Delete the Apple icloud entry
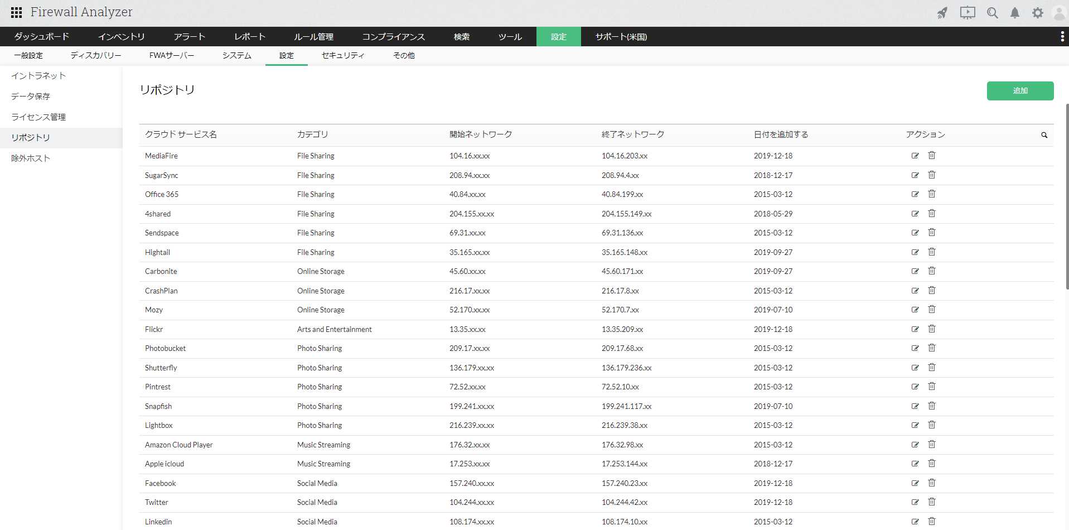Screen dimensions: 1069x530 coord(932,464)
